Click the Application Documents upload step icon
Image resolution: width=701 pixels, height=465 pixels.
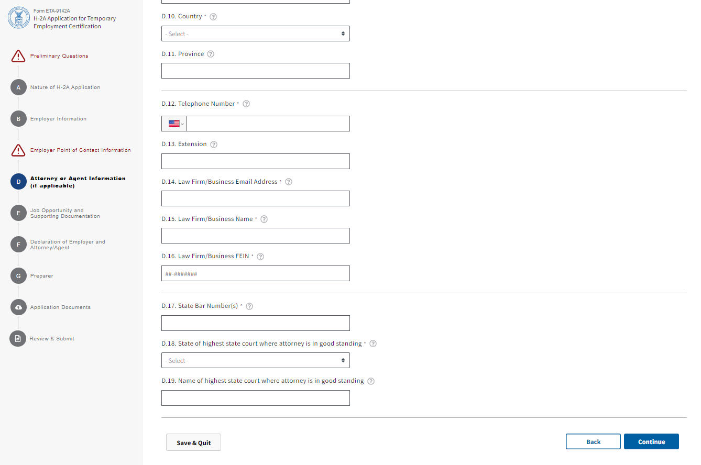(18, 307)
